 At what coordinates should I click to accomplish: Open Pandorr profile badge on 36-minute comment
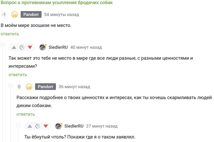pyautogui.click(x=45, y=87)
